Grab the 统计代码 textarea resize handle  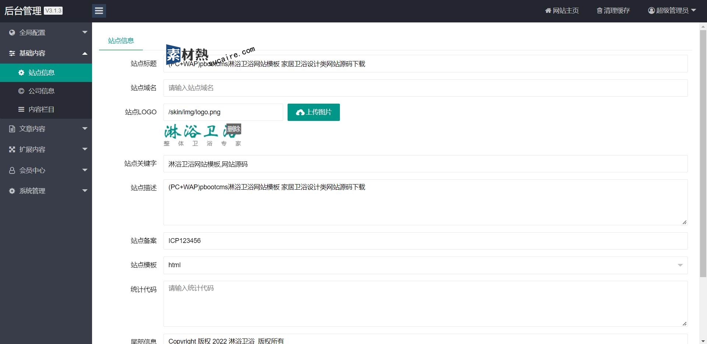[685, 324]
